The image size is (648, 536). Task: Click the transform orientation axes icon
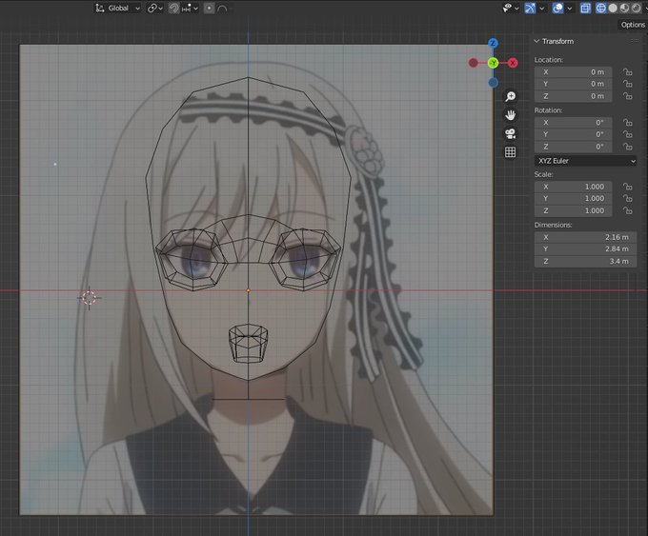(100, 8)
